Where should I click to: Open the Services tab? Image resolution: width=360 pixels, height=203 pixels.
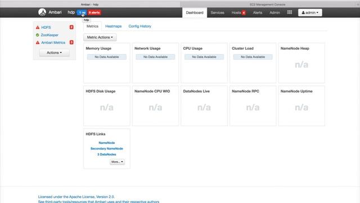coord(218,12)
